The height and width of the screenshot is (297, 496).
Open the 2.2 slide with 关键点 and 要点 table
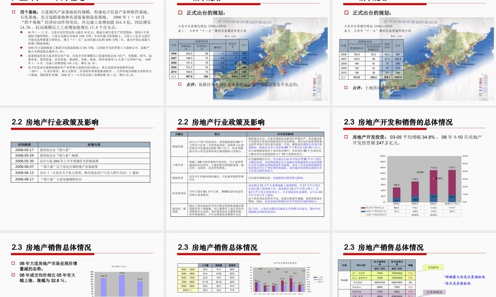click(x=248, y=169)
